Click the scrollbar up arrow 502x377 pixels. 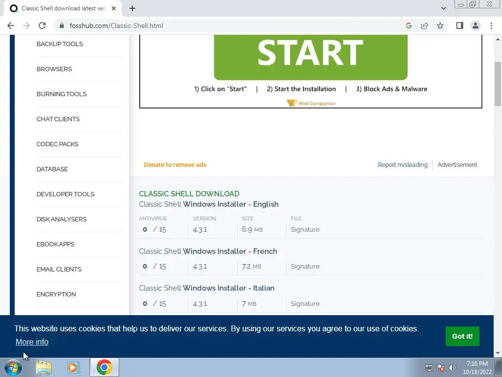point(498,39)
